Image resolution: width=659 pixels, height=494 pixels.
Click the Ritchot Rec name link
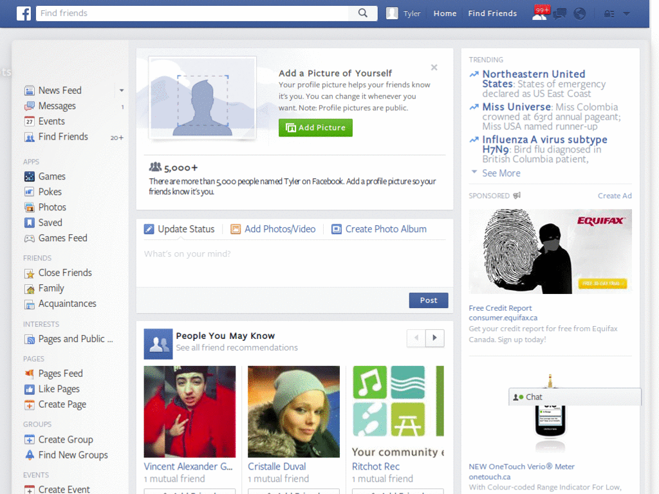(376, 467)
